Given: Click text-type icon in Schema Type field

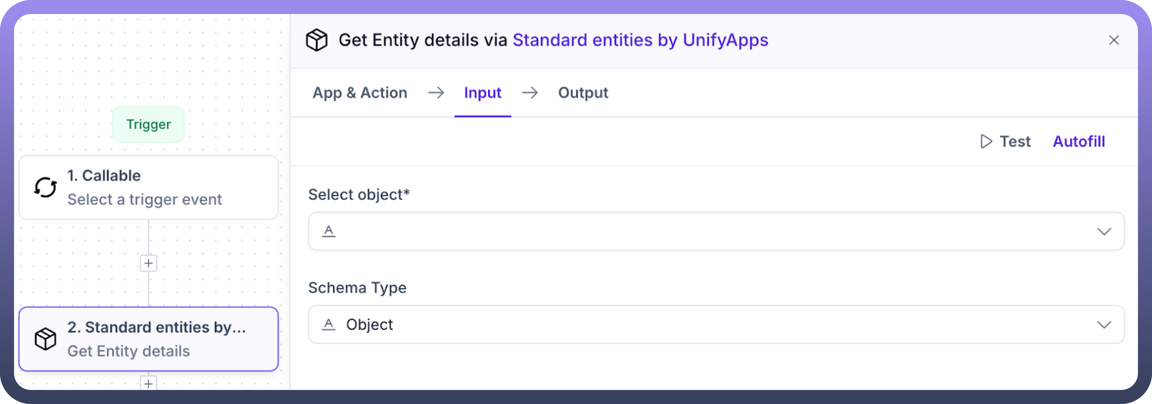Looking at the screenshot, I should tap(329, 324).
